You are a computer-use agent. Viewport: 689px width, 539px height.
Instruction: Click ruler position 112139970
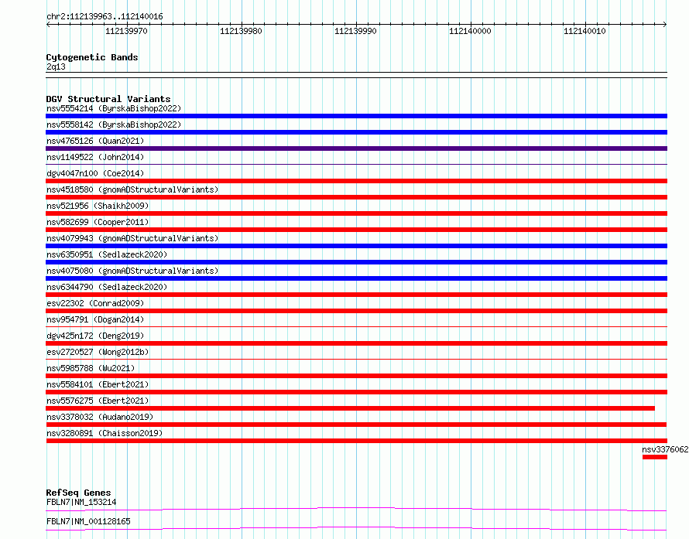(126, 31)
